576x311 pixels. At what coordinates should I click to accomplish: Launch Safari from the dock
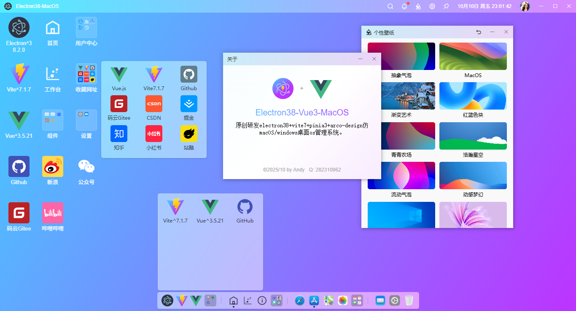(300, 300)
